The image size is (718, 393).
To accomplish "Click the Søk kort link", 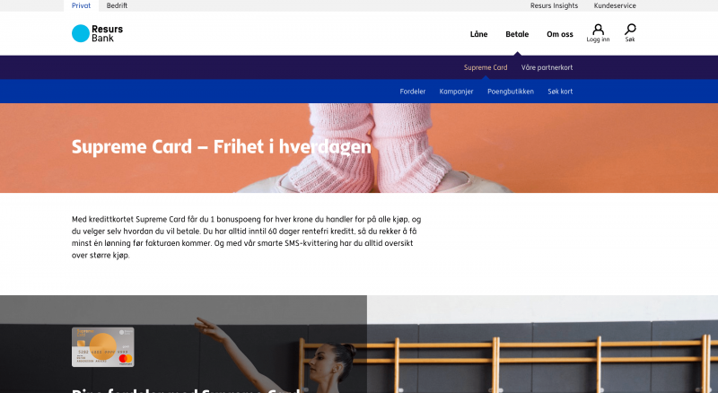I will pos(560,92).
